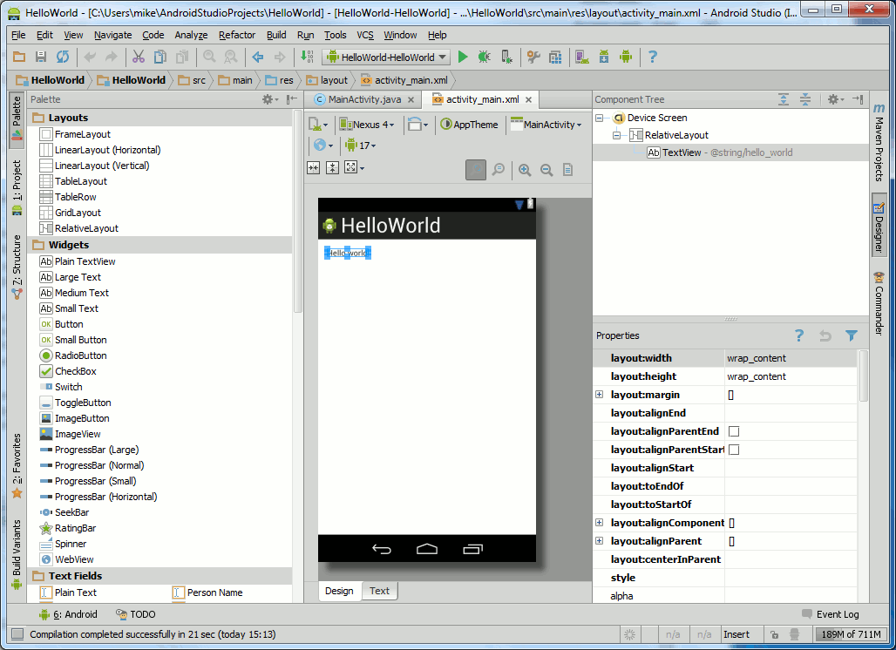The image size is (896, 650).
Task: Click the Cut scissors icon
Action: pos(139,57)
